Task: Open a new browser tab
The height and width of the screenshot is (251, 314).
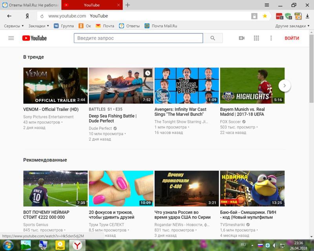Action: coord(128,5)
